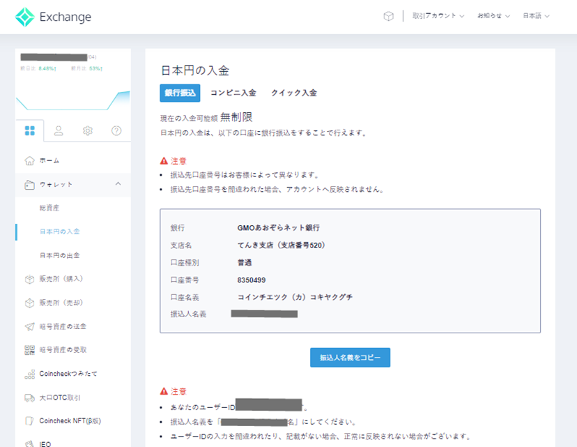Viewport: 577px width, 447px height.
Task: Click the cube icon in header
Action: pos(389,16)
